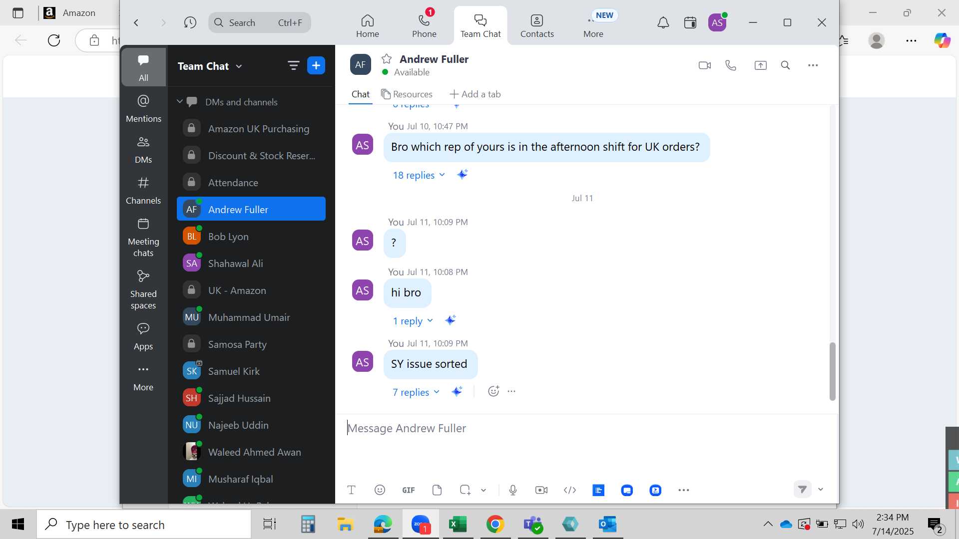Viewport: 959px width, 539px height.
Task: Summarize the 18 replies thread with AI
Action: (x=462, y=174)
